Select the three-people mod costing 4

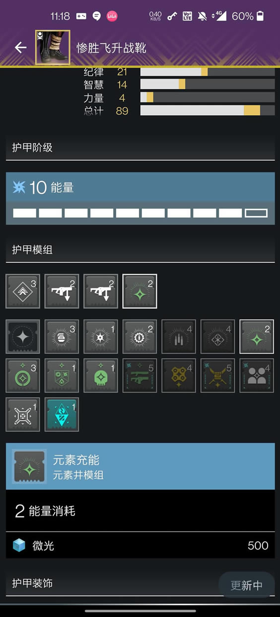(257, 376)
